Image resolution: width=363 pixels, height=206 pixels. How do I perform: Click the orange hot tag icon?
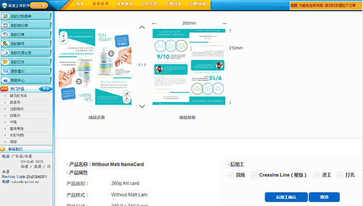tap(4, 89)
